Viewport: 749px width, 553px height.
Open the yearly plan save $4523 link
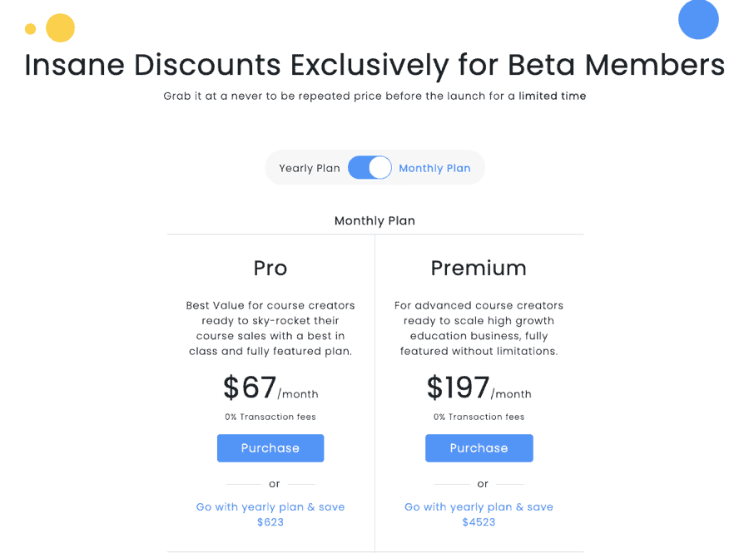(479, 514)
